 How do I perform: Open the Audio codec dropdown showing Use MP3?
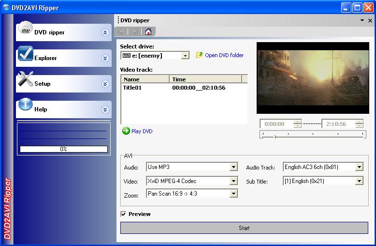click(233, 167)
